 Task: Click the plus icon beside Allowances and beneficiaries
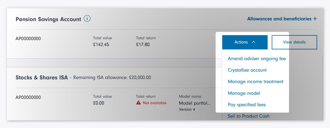coord(315,19)
